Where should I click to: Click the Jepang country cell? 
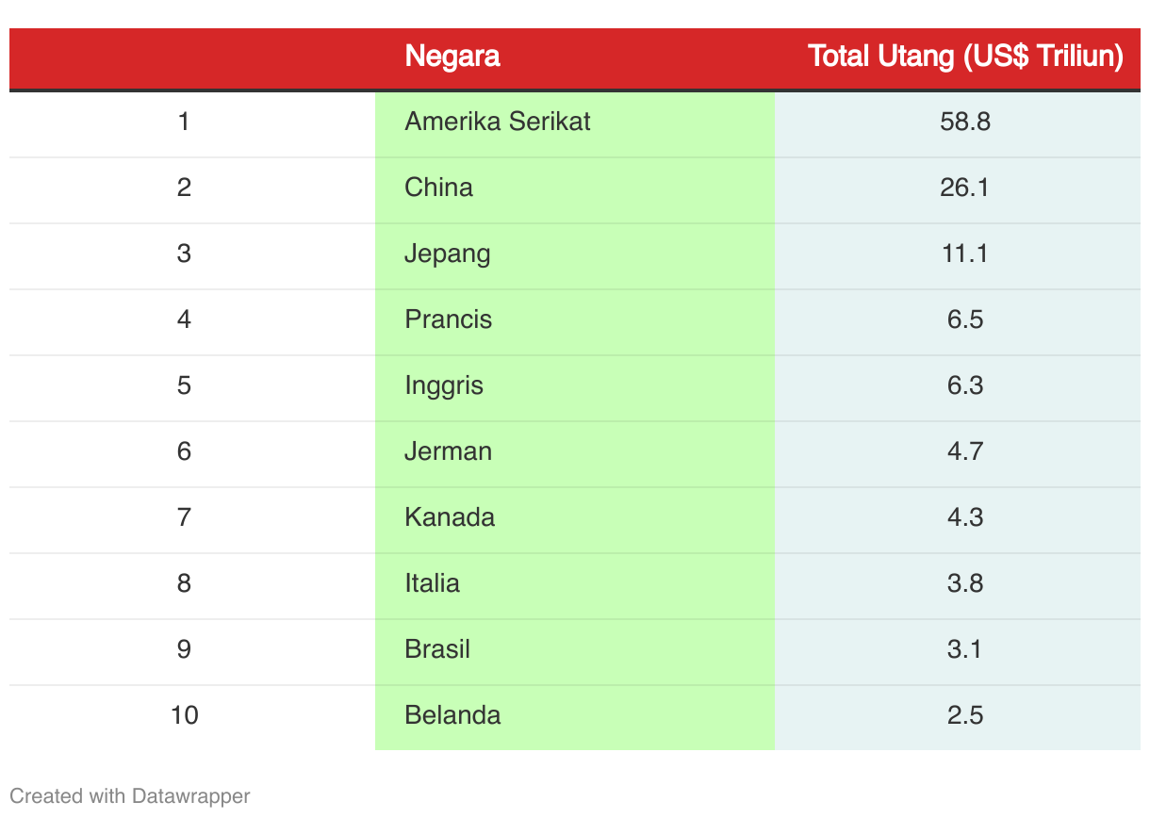pyautogui.click(x=447, y=254)
